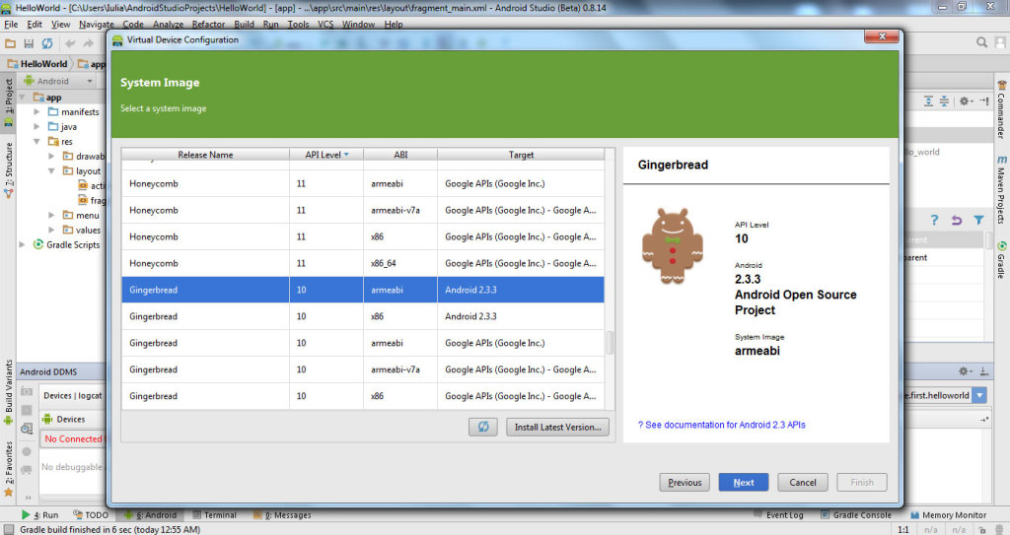Expand the java folder node
Viewport: 1010px width, 535px height.
pyautogui.click(x=36, y=127)
